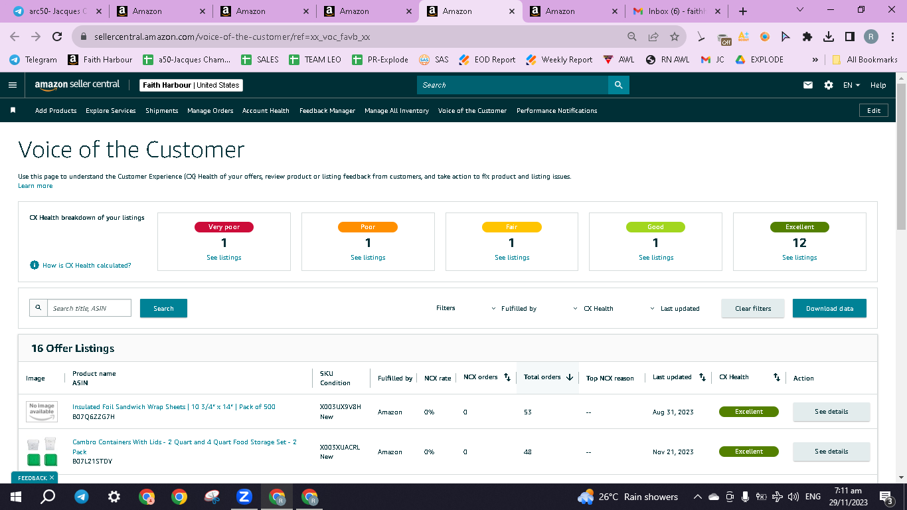Reload the current page
This screenshot has width=907, height=510.
click(x=57, y=37)
